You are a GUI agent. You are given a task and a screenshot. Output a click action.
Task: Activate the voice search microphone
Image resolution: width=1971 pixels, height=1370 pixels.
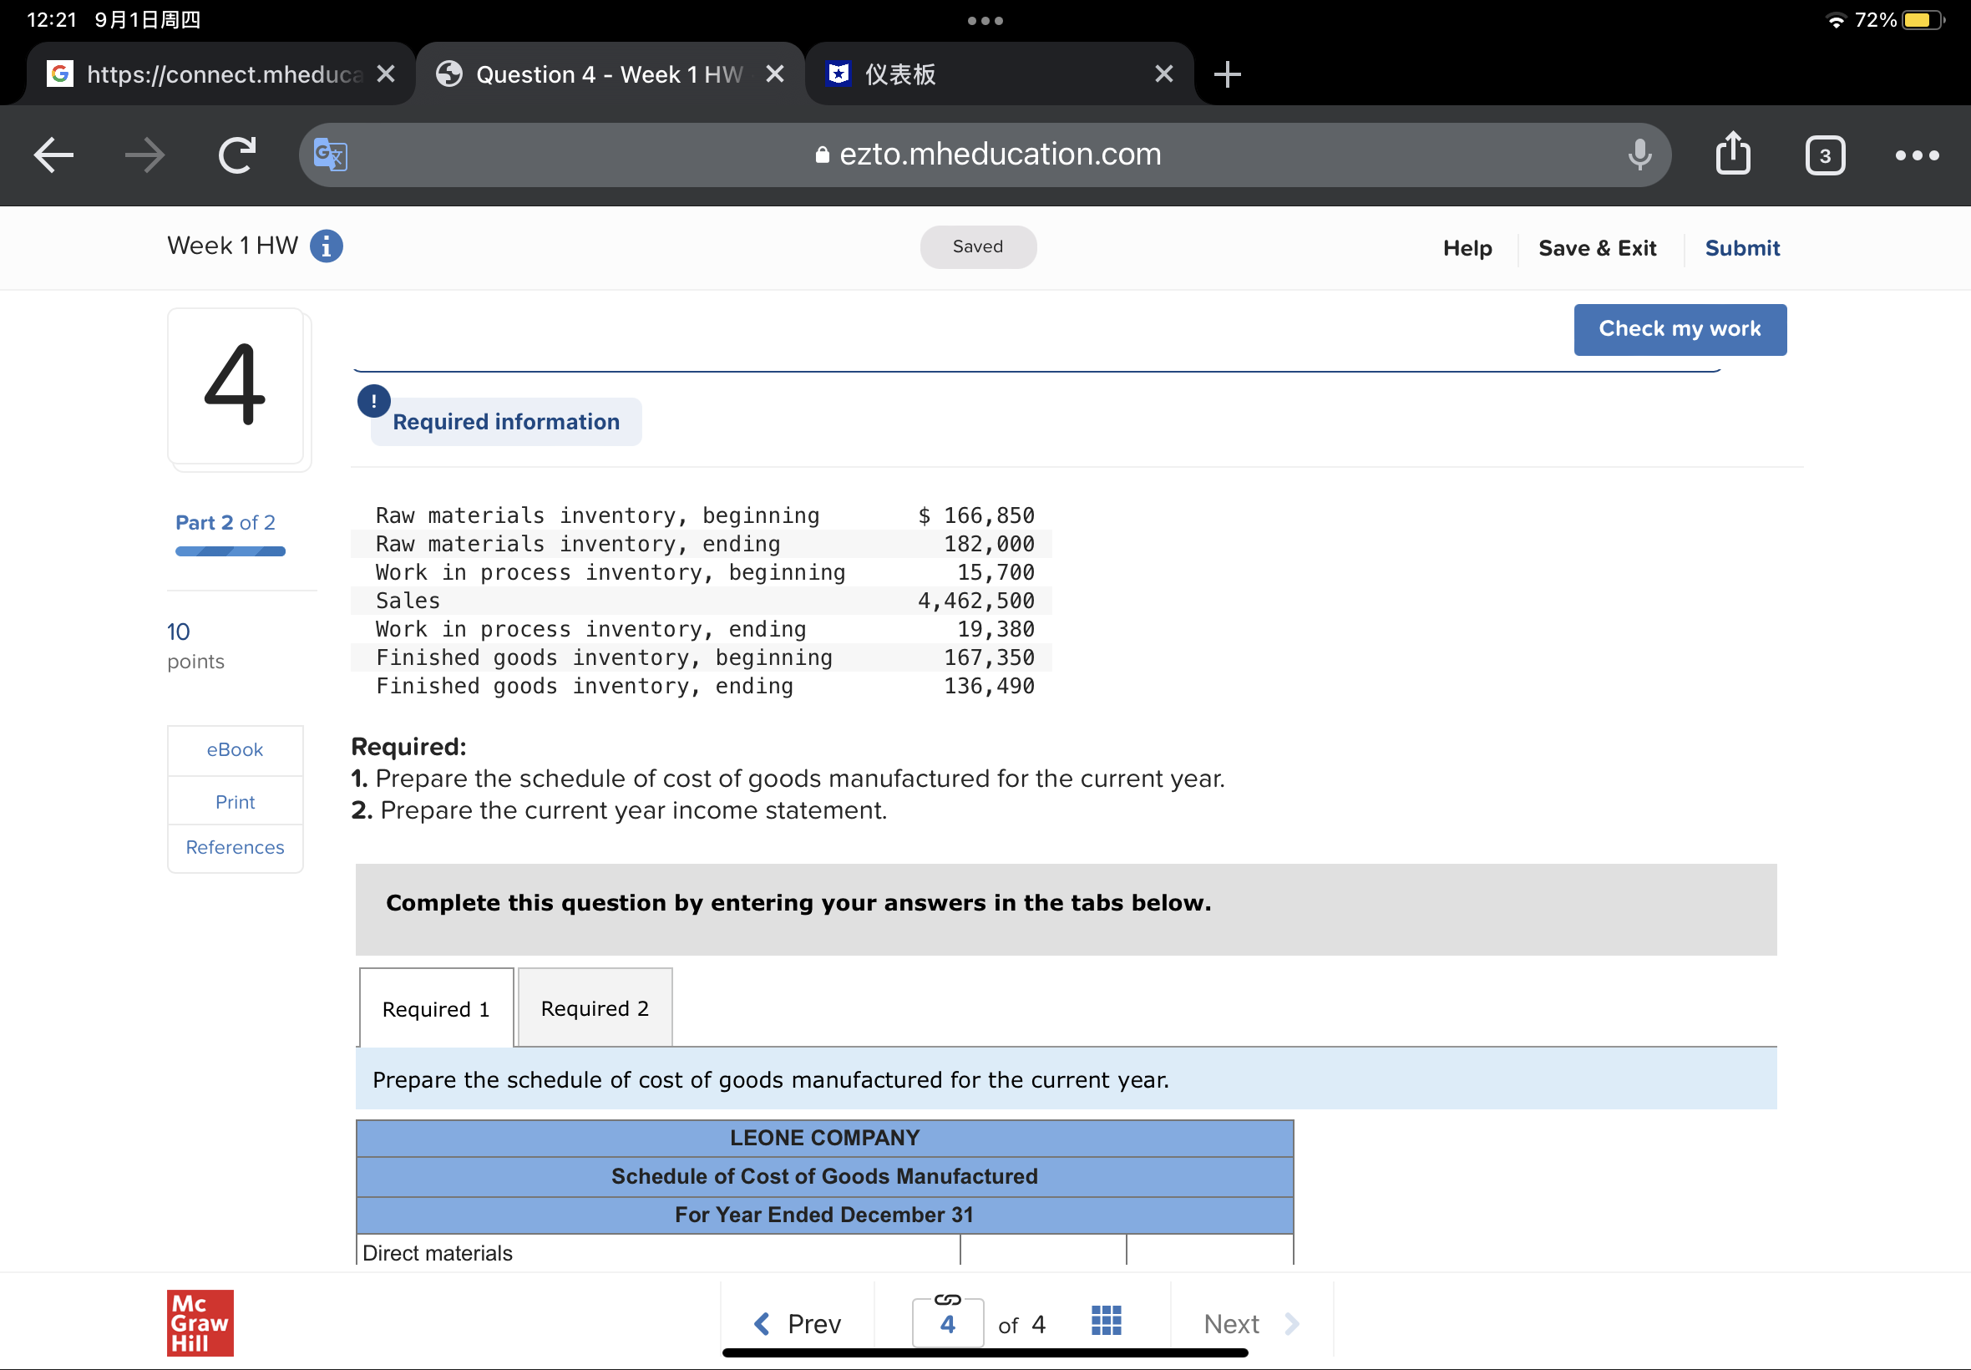tap(1638, 155)
